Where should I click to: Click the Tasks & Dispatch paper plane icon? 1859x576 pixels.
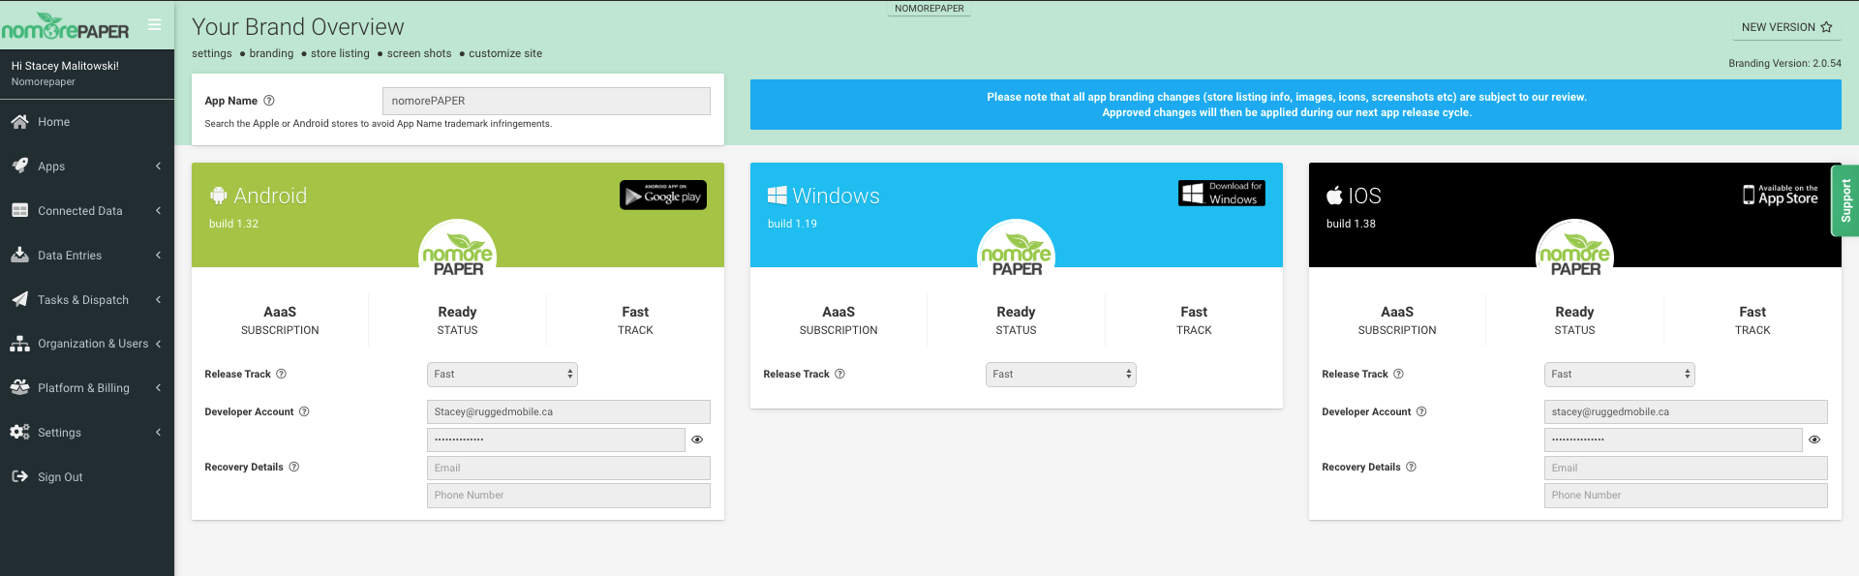19,299
